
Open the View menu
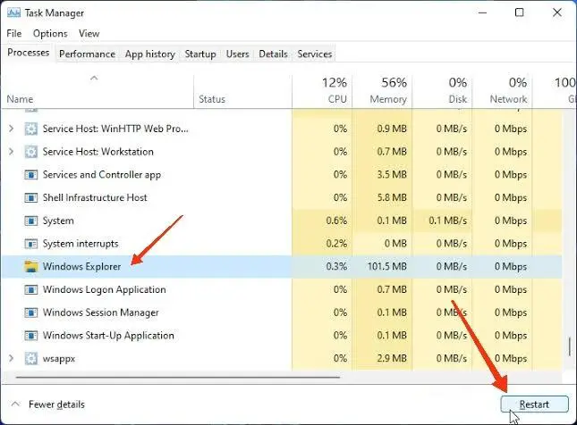89,33
